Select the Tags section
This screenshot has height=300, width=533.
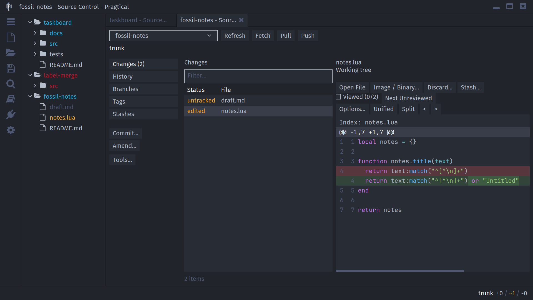143,101
